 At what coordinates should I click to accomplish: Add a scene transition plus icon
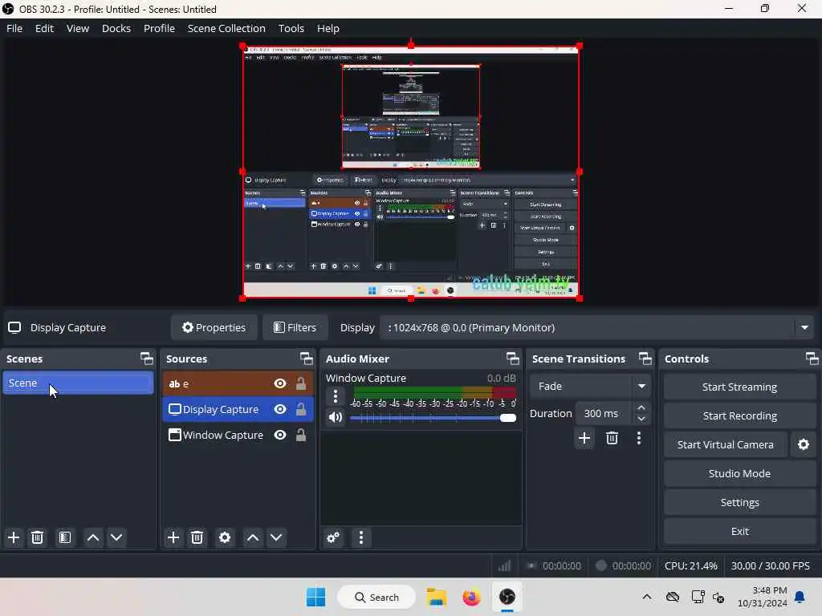pyautogui.click(x=584, y=438)
